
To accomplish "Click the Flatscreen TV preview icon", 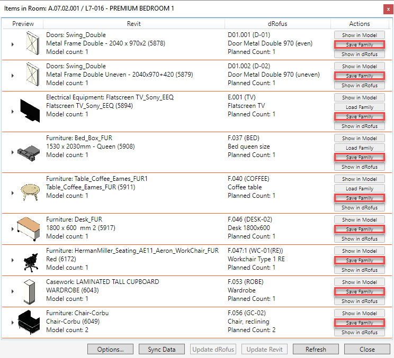I will click(30, 111).
